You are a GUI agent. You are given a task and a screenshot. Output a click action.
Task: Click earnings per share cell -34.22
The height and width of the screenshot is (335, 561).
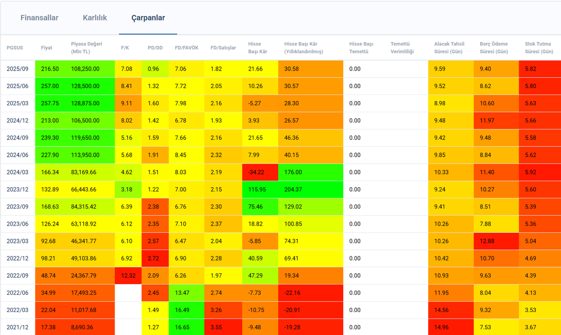[x=260, y=172]
